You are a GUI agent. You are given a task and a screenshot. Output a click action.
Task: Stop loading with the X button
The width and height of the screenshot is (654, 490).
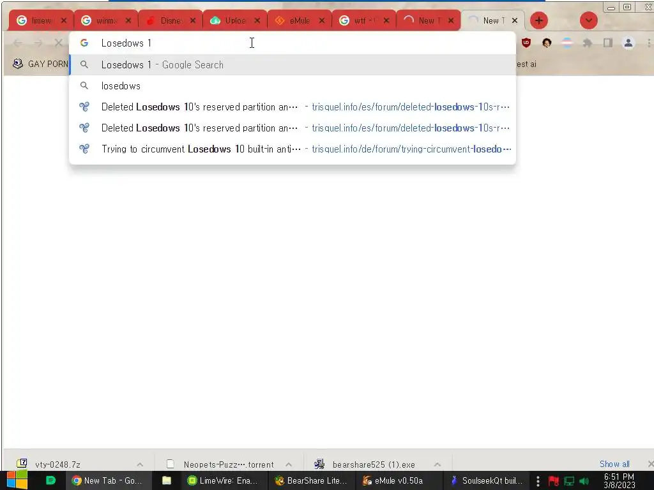tap(58, 43)
